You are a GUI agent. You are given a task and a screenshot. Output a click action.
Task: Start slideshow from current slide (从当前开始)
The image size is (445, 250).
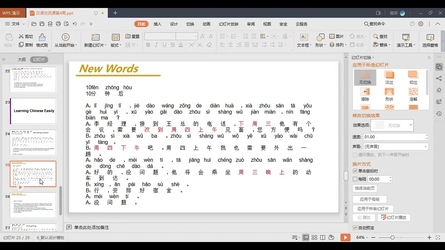point(66,41)
